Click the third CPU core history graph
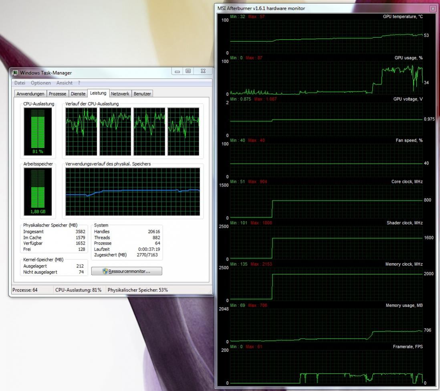440x391 pixels. [149, 132]
